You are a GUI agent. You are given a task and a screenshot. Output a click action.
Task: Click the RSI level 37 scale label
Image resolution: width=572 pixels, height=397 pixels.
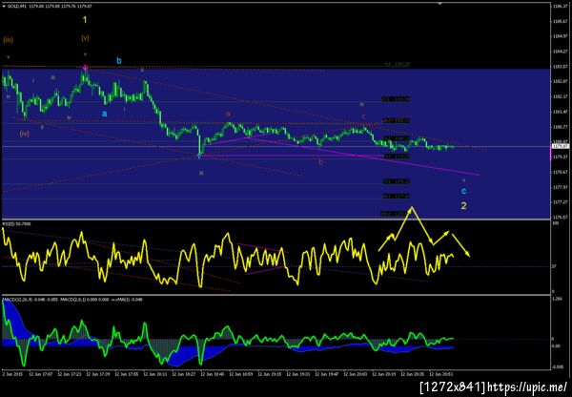coord(553,266)
